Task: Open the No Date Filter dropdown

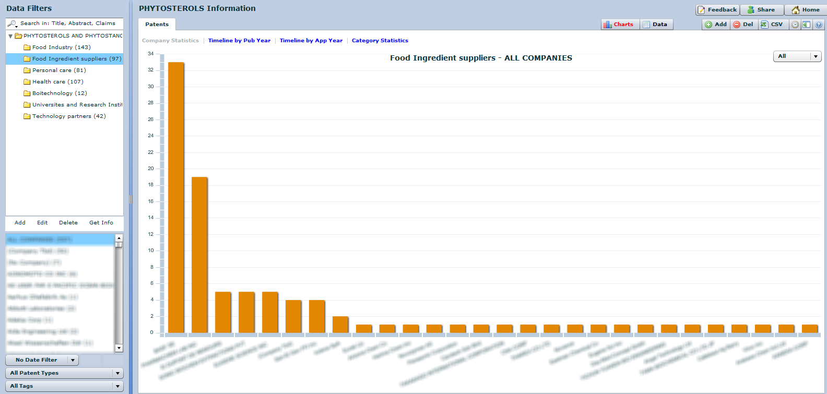Action: pyautogui.click(x=42, y=360)
